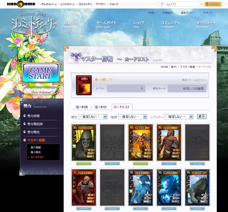This screenshot has height=212, width=228.
Task: Open the 属性 attribute dropdown
Action: tap(93, 117)
